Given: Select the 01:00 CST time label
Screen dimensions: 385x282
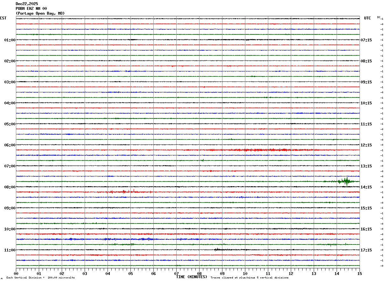Looking at the screenshot, I should (x=10, y=40).
